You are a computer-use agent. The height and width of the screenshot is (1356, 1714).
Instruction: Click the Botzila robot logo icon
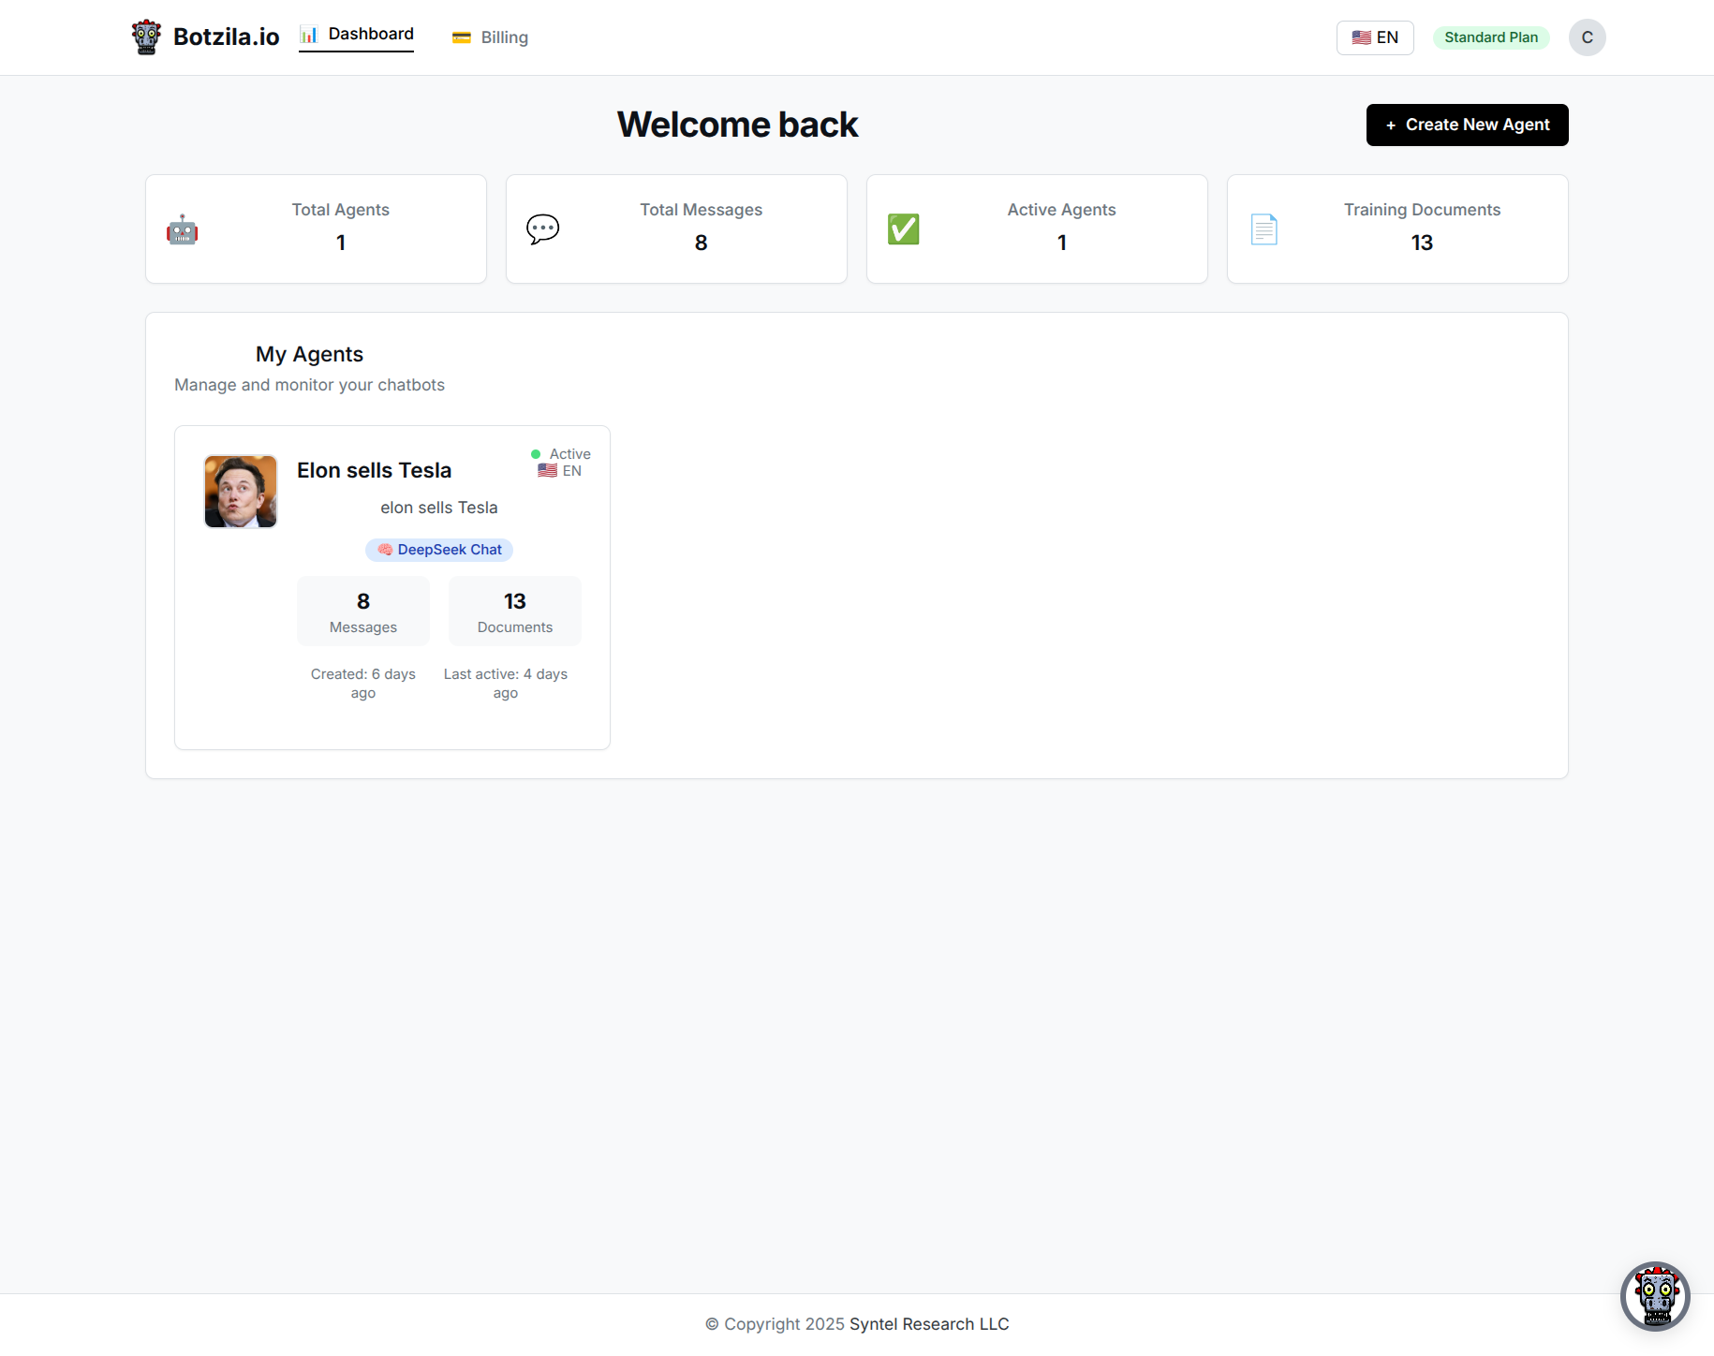[146, 37]
